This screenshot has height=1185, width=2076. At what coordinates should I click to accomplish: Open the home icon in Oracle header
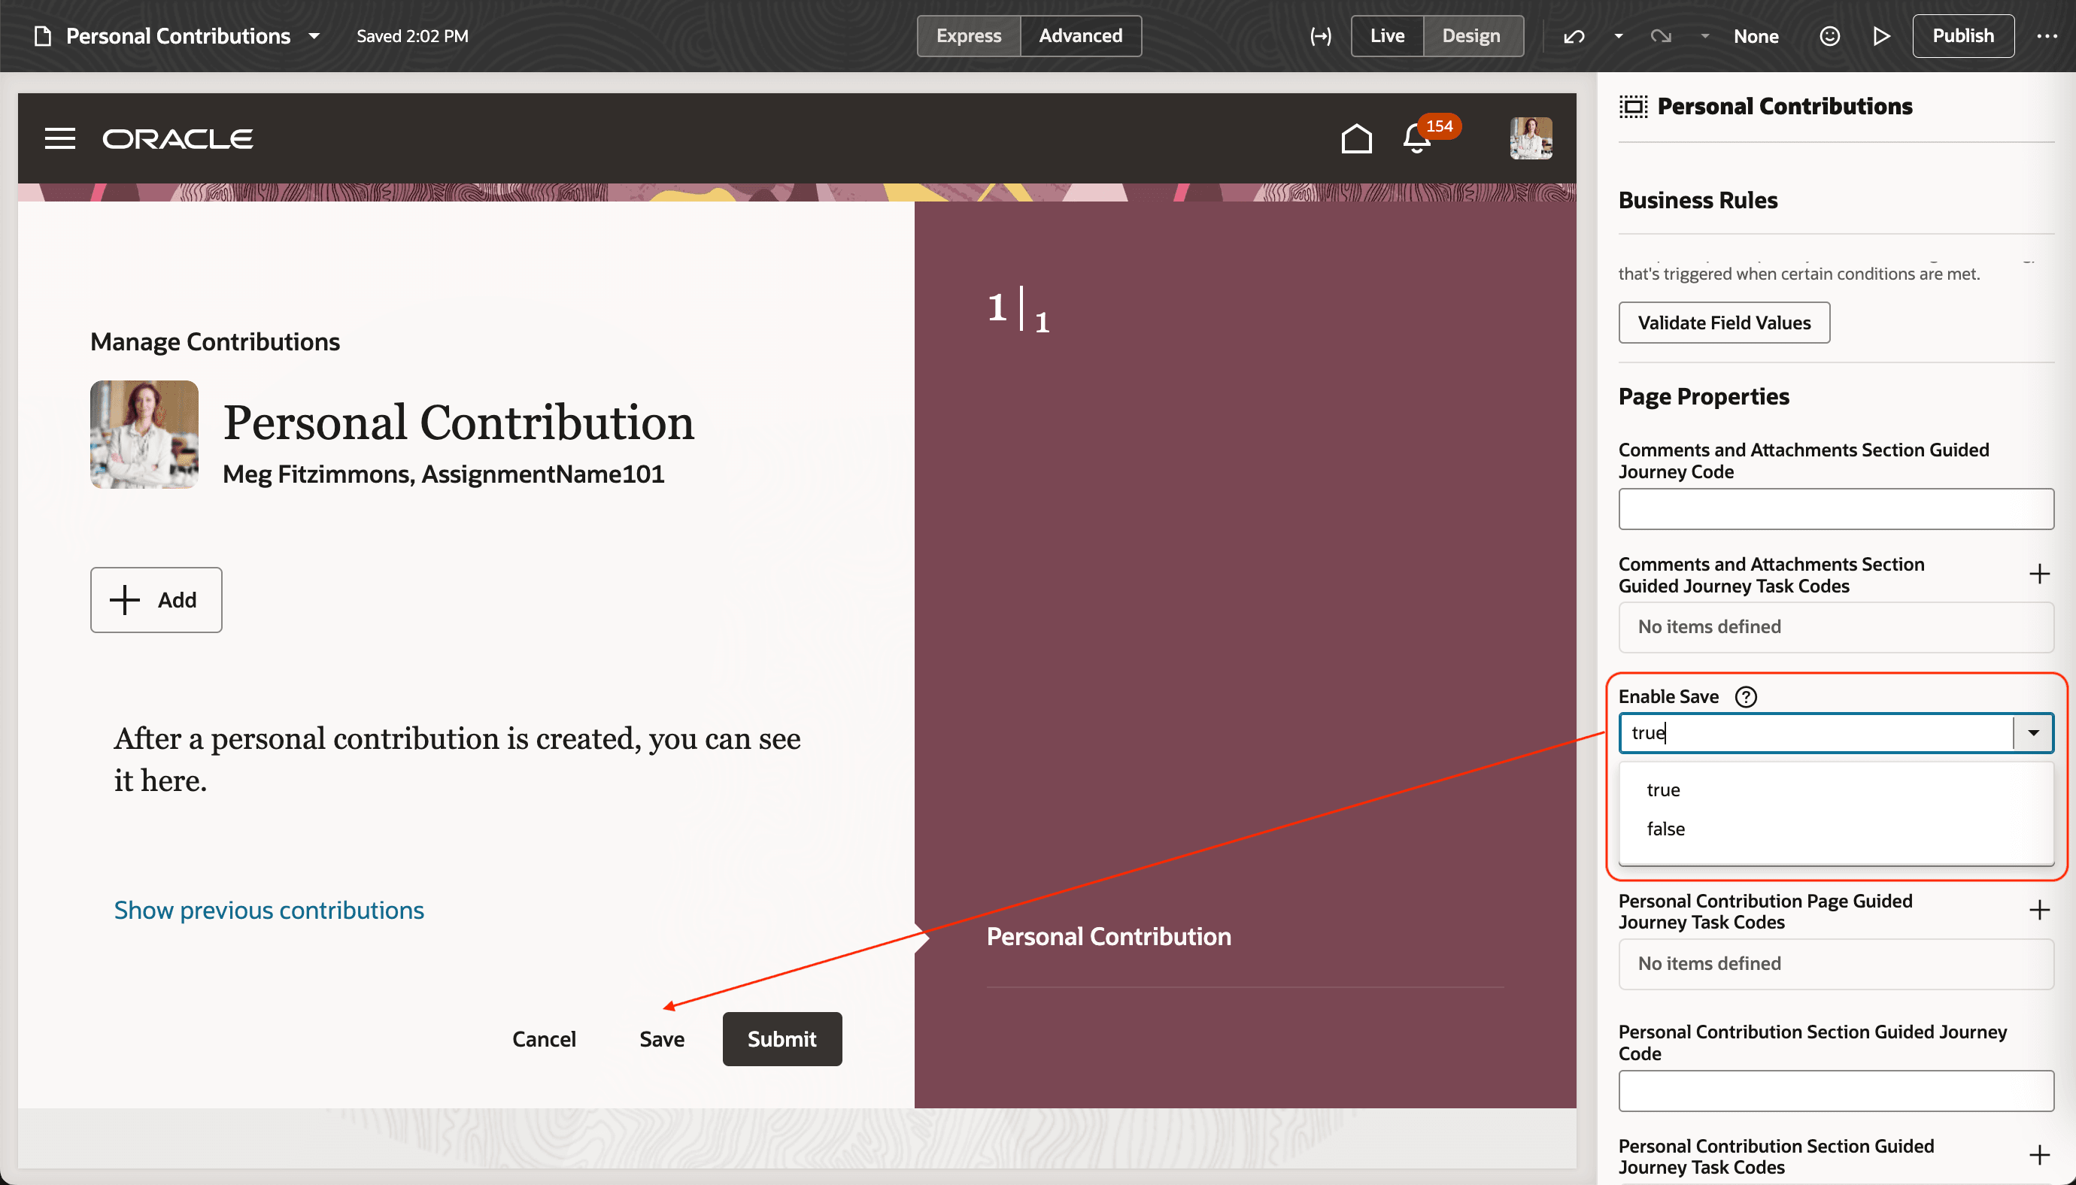click(x=1356, y=138)
